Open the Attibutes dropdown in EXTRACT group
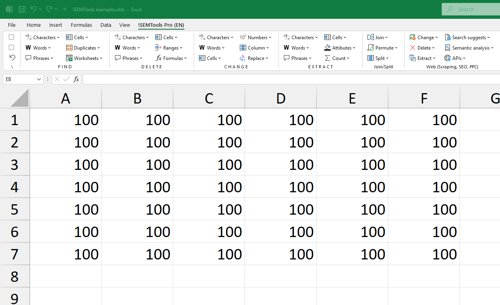The height and width of the screenshot is (305, 500). [340, 48]
